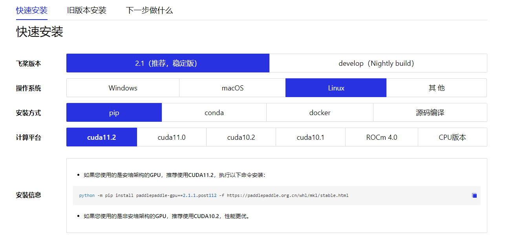The image size is (525, 249).
Task: Select 源码编译 install method
Action: [430, 112]
